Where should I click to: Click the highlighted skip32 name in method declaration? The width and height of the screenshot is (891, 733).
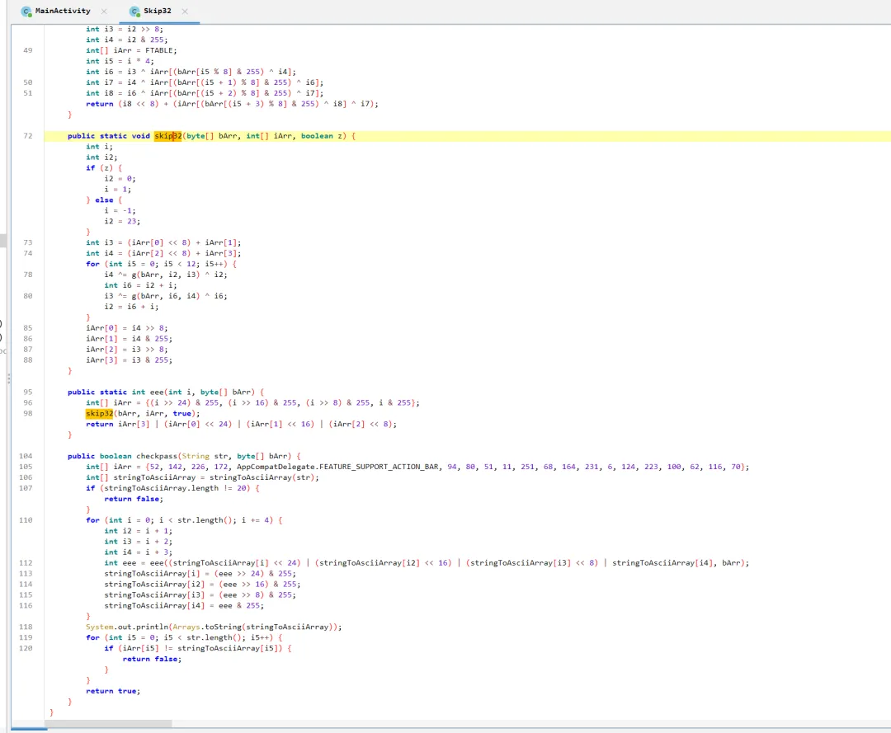pos(167,135)
